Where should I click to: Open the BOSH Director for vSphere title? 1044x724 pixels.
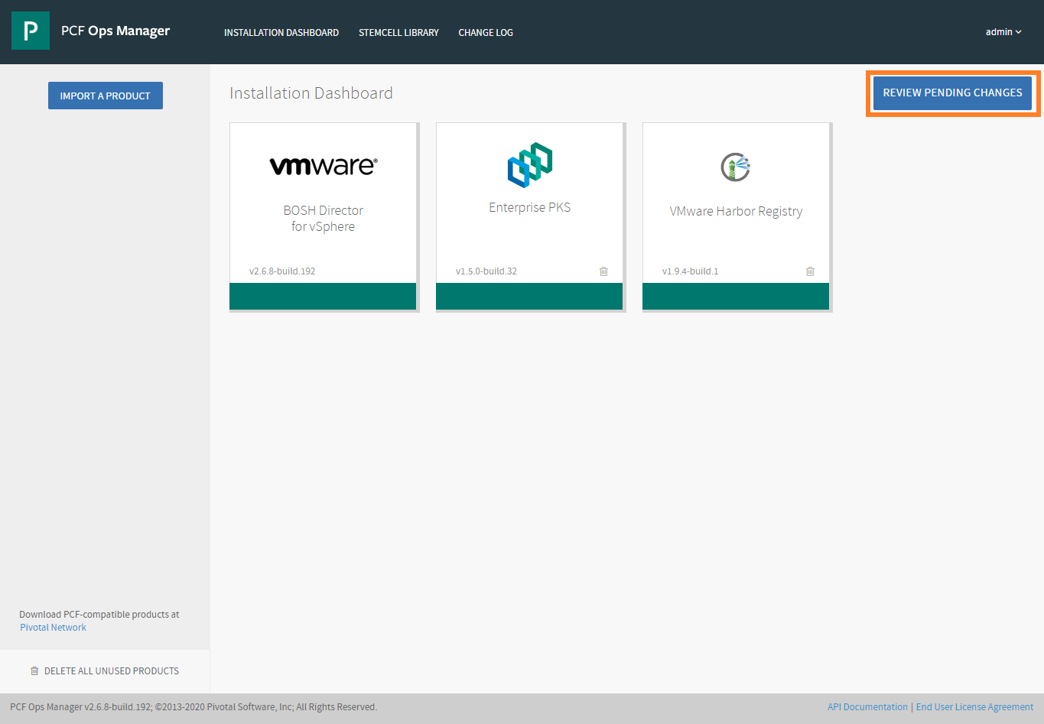[323, 219]
